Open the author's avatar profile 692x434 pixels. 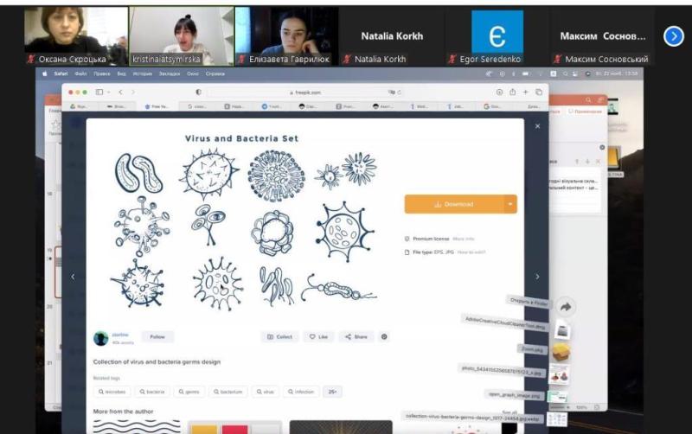100,338
